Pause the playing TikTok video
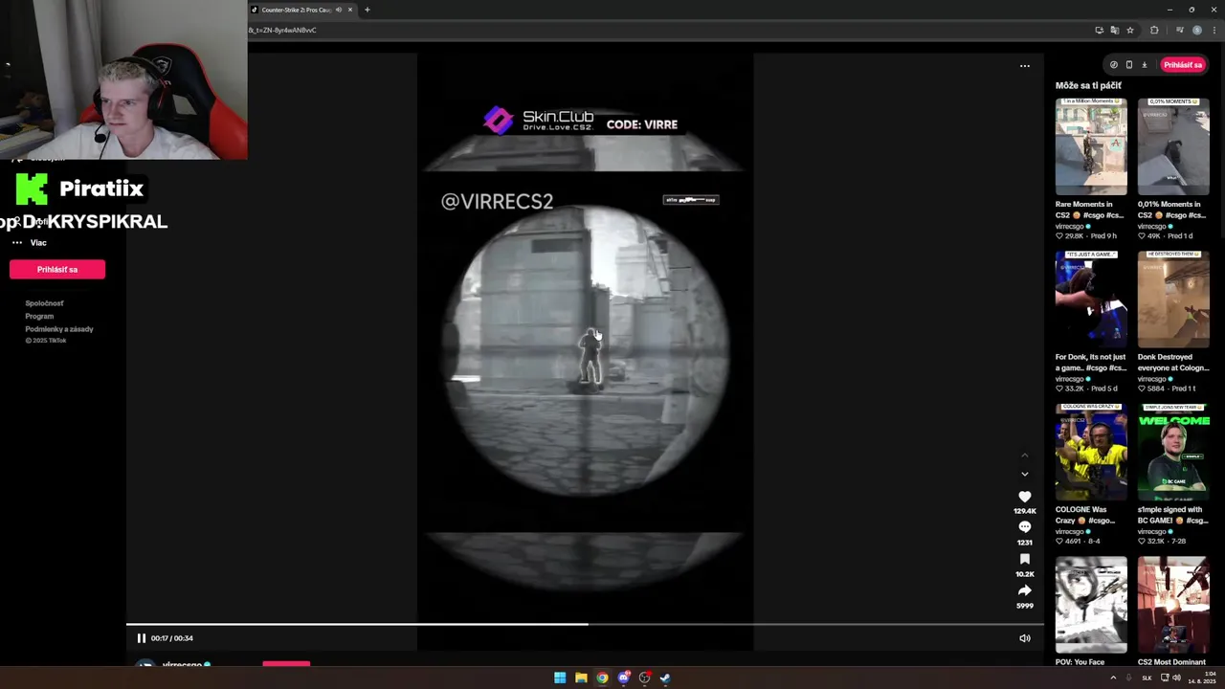The image size is (1225, 689). tap(141, 638)
